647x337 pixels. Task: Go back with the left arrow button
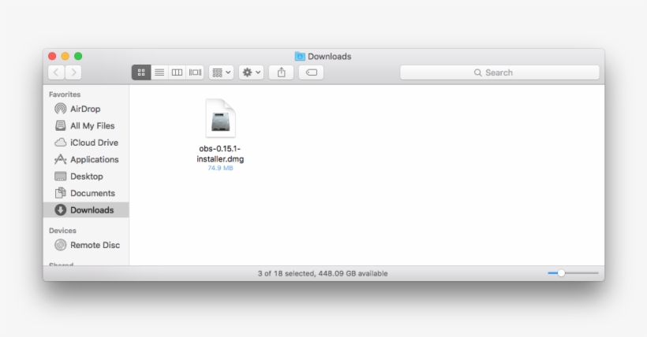(56, 72)
